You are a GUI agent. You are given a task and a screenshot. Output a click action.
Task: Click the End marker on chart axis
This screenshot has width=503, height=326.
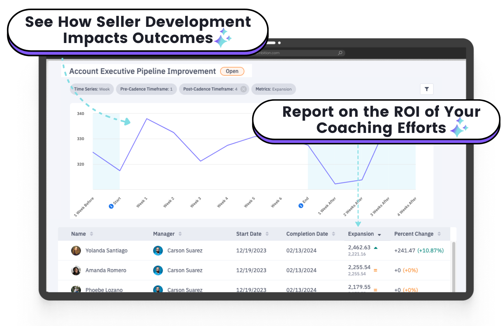click(x=301, y=206)
